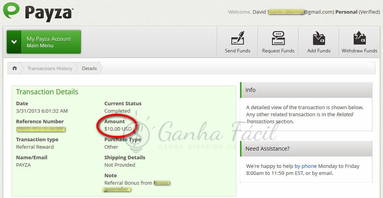The width and height of the screenshot is (383, 198).
Task: Click the Referral Bonus from note
Action: coord(128,183)
